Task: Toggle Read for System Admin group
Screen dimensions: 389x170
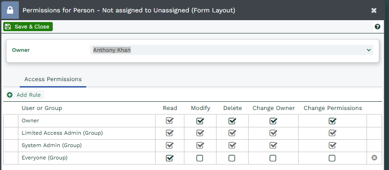Action: click(x=169, y=145)
